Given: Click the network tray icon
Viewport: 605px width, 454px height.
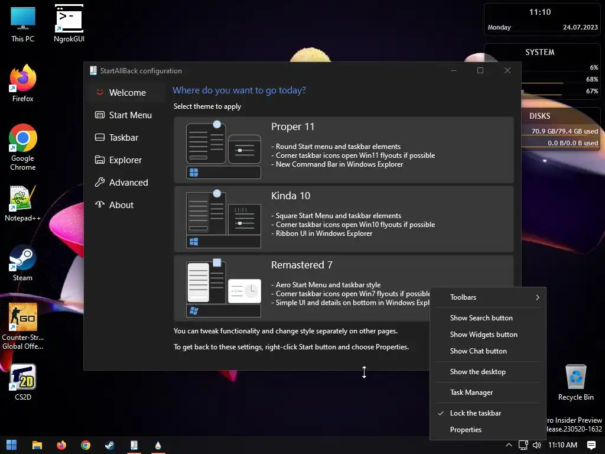Looking at the screenshot, I should click(523, 445).
